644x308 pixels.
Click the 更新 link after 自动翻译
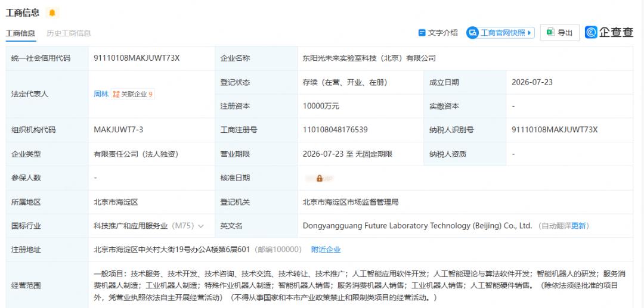tap(578, 226)
